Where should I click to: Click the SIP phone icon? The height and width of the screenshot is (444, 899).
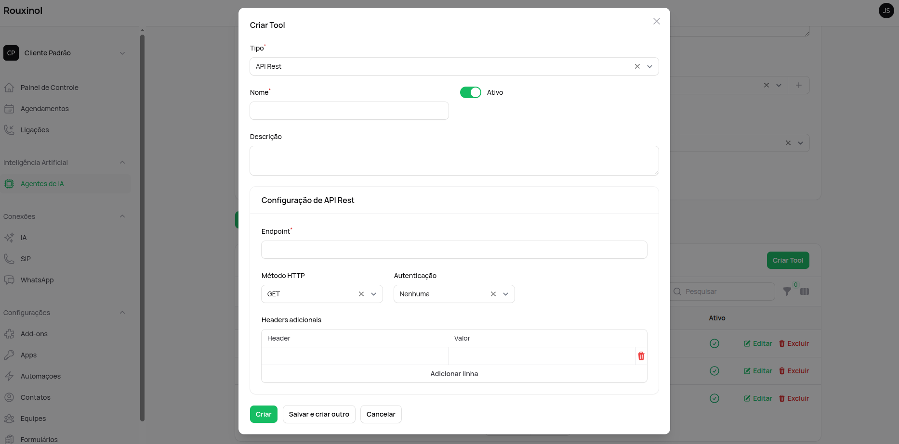9,259
